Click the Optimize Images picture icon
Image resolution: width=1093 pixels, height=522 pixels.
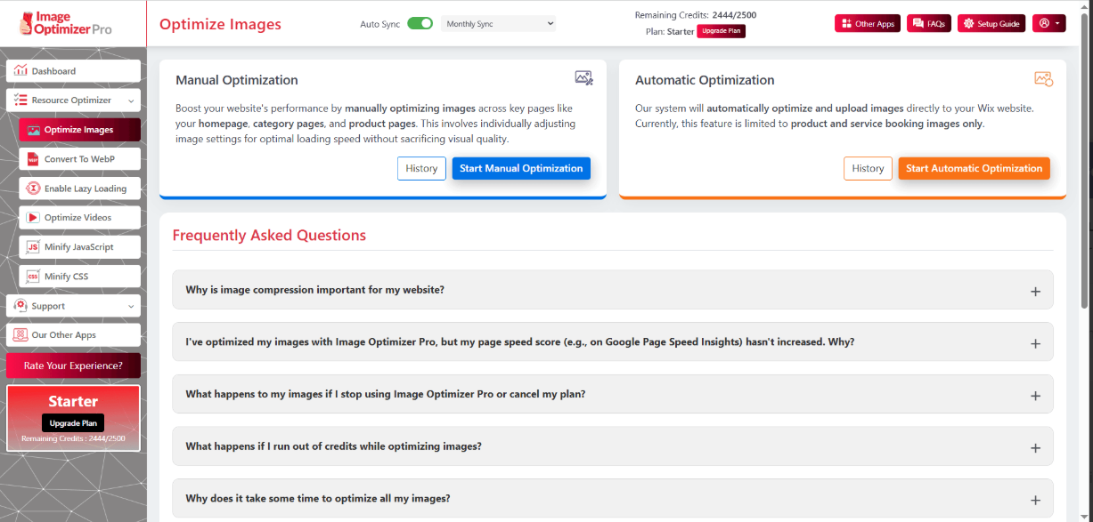(33, 130)
